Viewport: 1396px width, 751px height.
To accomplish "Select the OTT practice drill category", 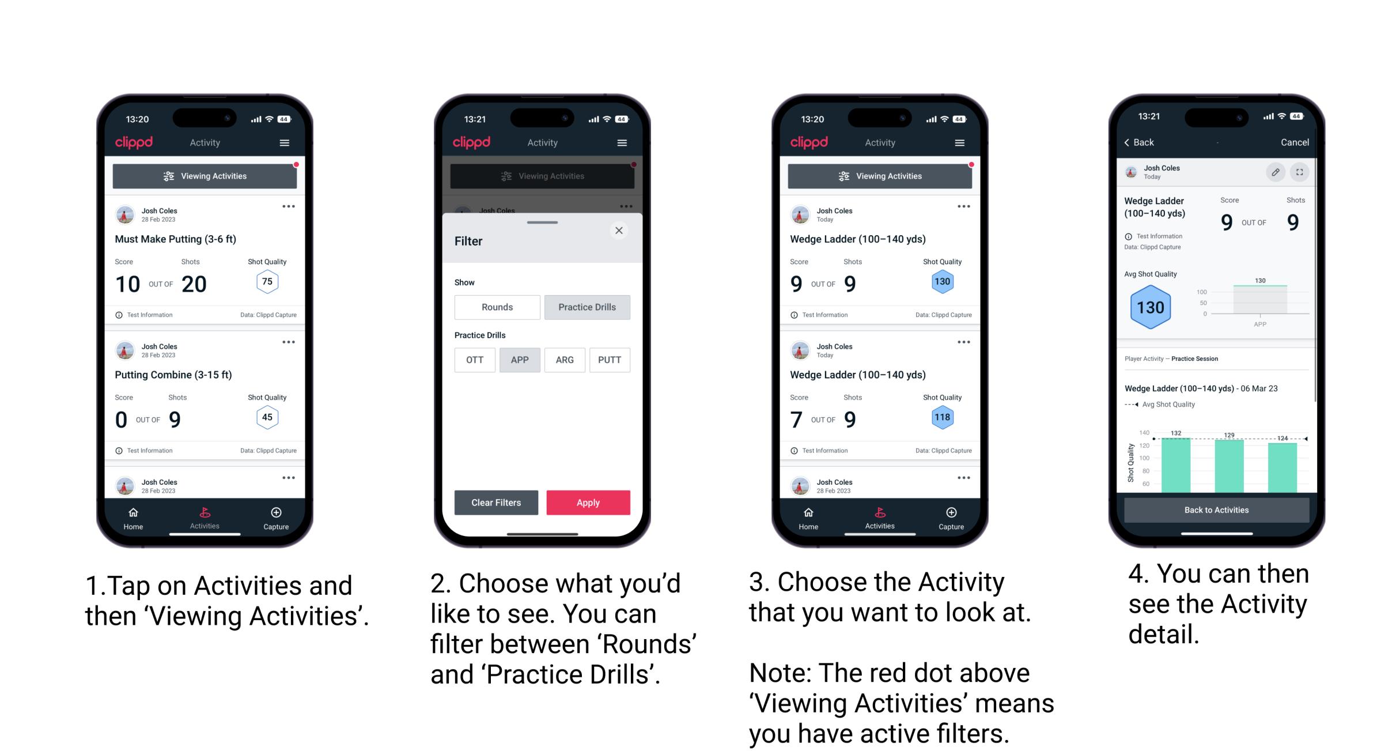I will 474,360.
